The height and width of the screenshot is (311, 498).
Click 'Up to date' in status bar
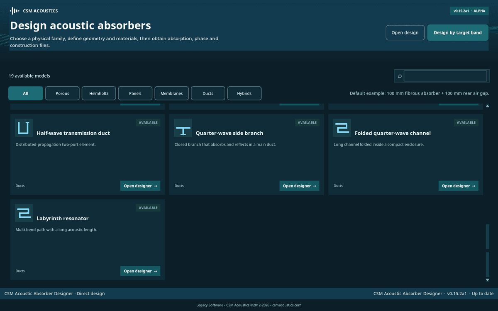[x=483, y=294]
